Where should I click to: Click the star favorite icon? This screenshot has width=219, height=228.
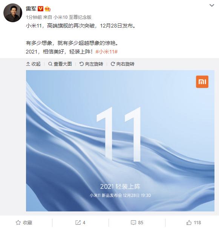tap(18, 222)
